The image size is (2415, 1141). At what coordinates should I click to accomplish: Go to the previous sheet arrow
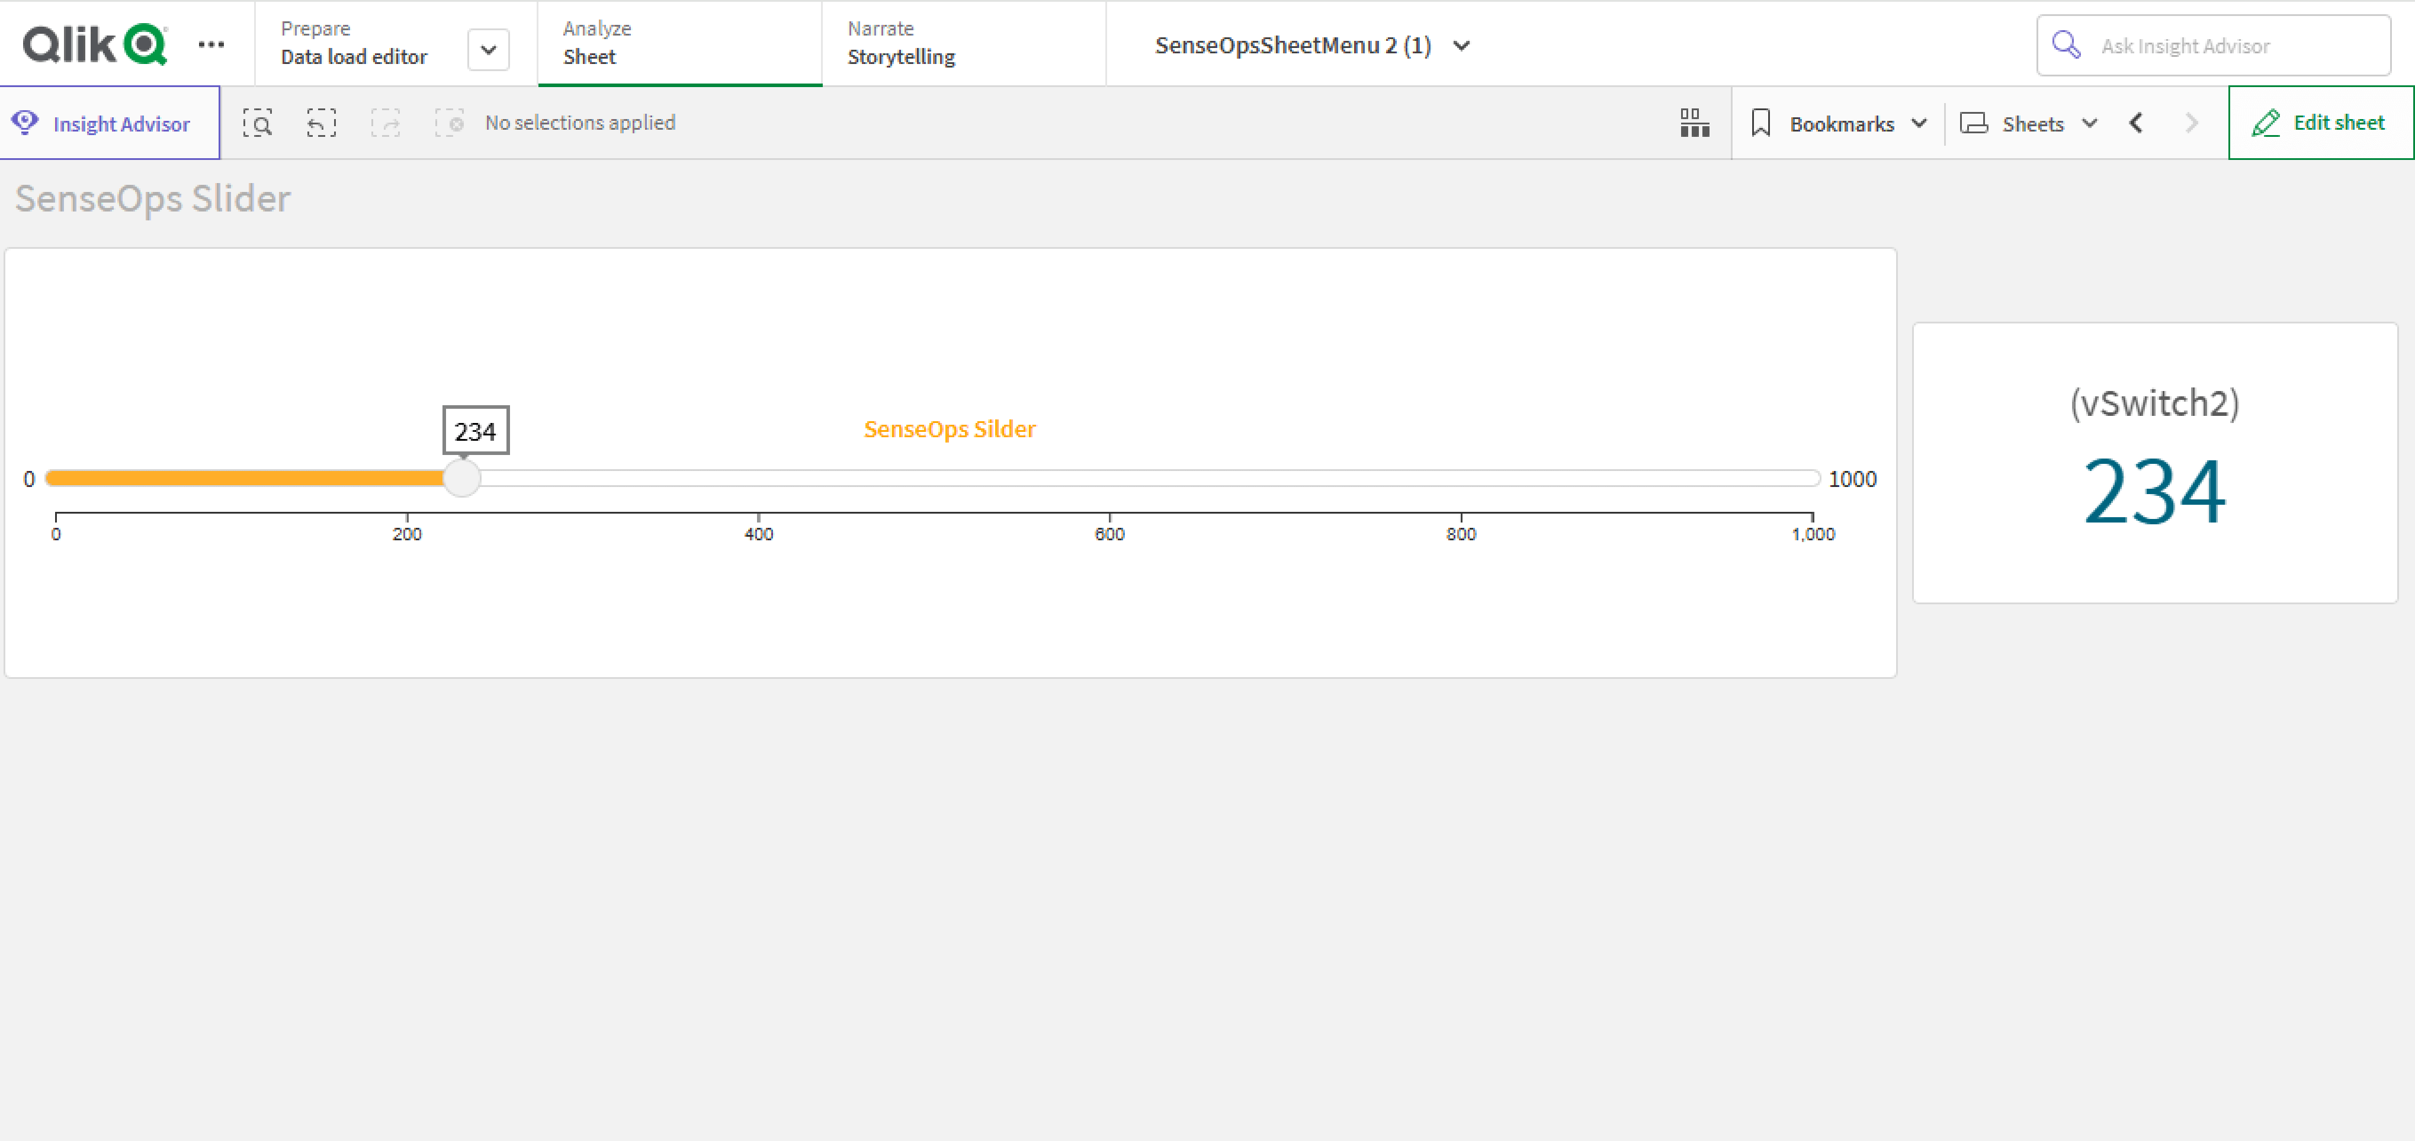[2137, 123]
